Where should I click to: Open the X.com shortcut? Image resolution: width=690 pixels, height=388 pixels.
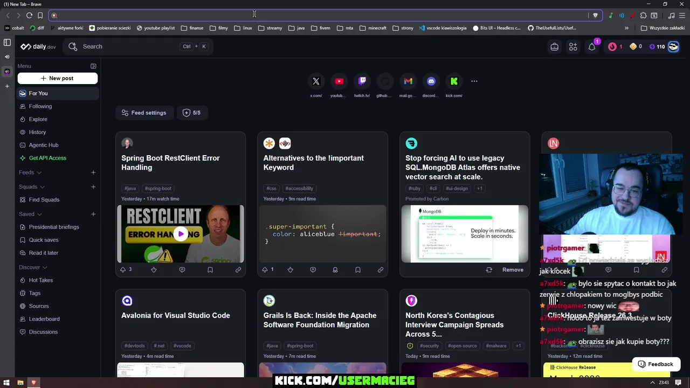316,81
